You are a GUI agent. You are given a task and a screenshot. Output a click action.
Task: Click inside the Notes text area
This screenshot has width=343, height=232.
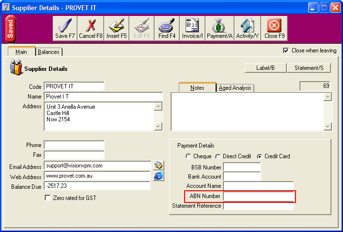247,112
